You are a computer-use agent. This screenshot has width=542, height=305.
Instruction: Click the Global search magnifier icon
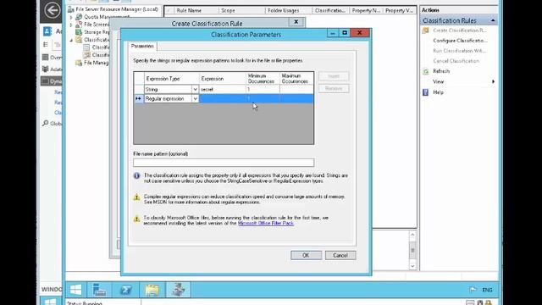pyautogui.click(x=45, y=123)
